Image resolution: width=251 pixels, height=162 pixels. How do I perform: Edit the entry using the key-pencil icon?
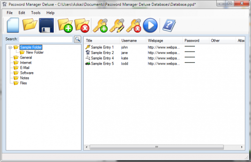[x=117, y=26]
